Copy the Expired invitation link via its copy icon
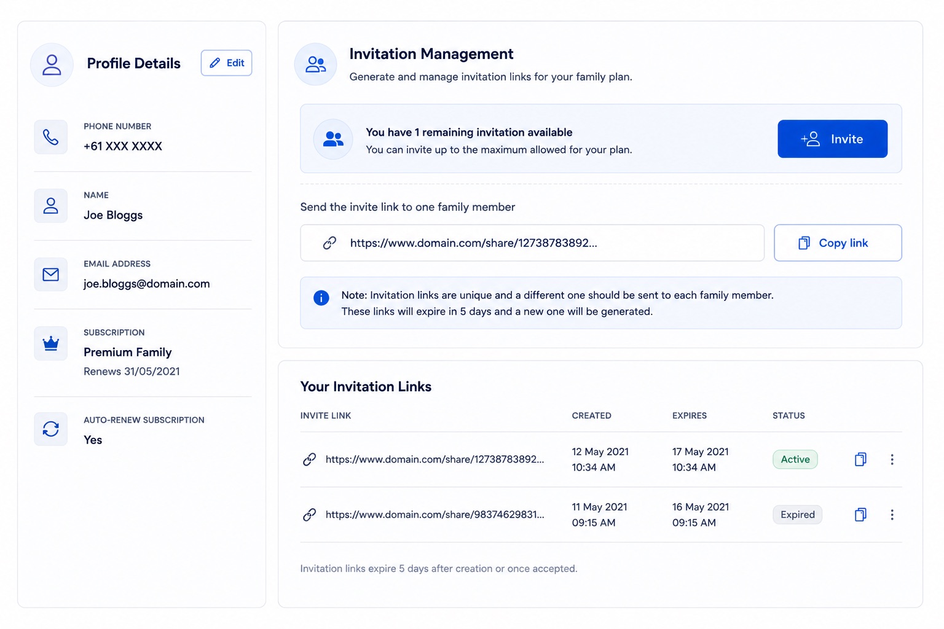This screenshot has height=629, width=944. tap(860, 515)
